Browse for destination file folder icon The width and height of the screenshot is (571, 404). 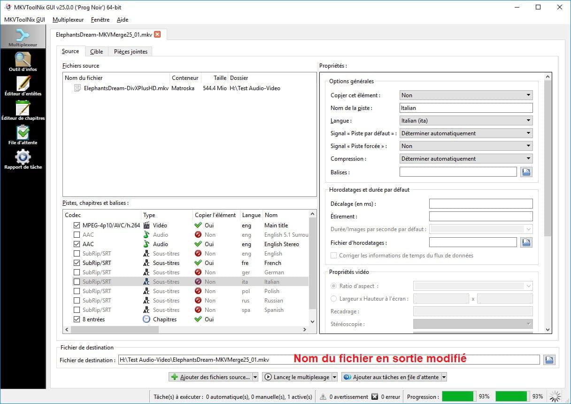[549, 360]
